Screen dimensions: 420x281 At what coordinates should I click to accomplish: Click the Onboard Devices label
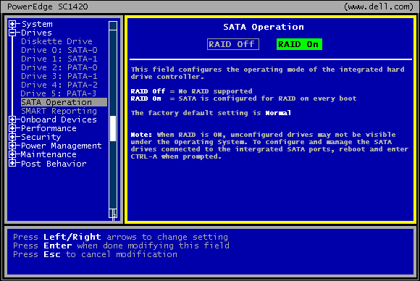pyautogui.click(x=59, y=119)
